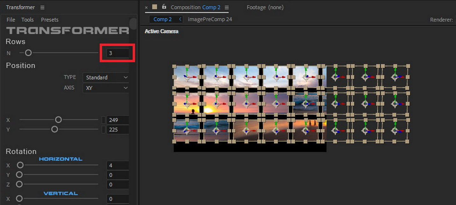Open the Position AXIS dropdown set to XY

106,88
